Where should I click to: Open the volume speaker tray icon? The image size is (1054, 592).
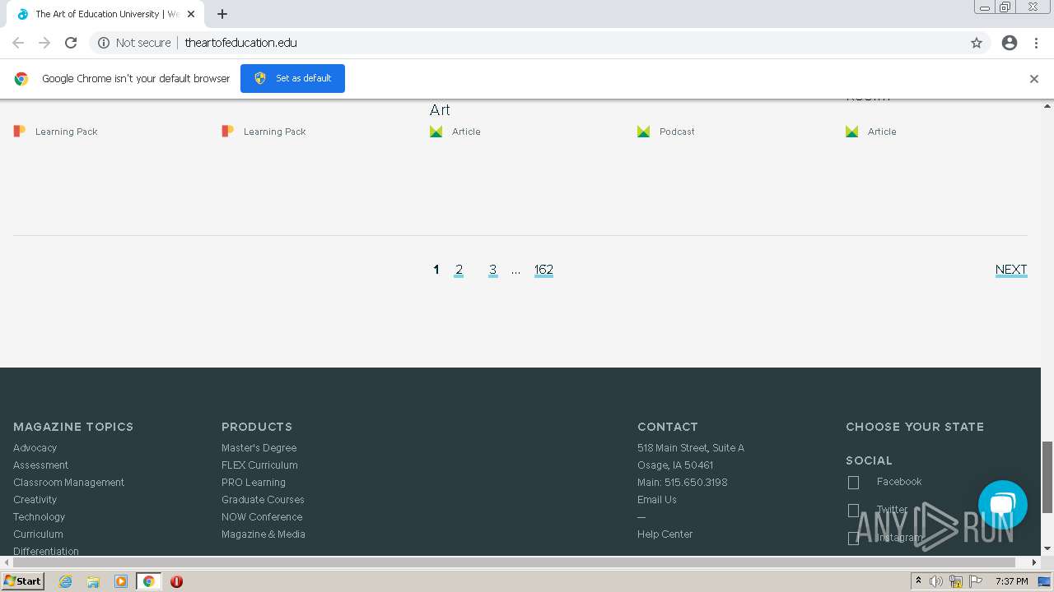click(x=936, y=581)
